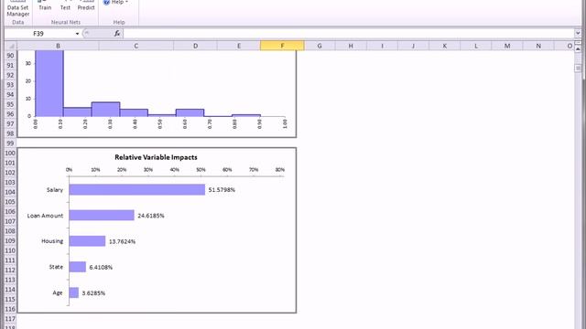The width and height of the screenshot is (586, 329).
Task: Click the vertical scrollbar up arrow
Action: coord(578,48)
